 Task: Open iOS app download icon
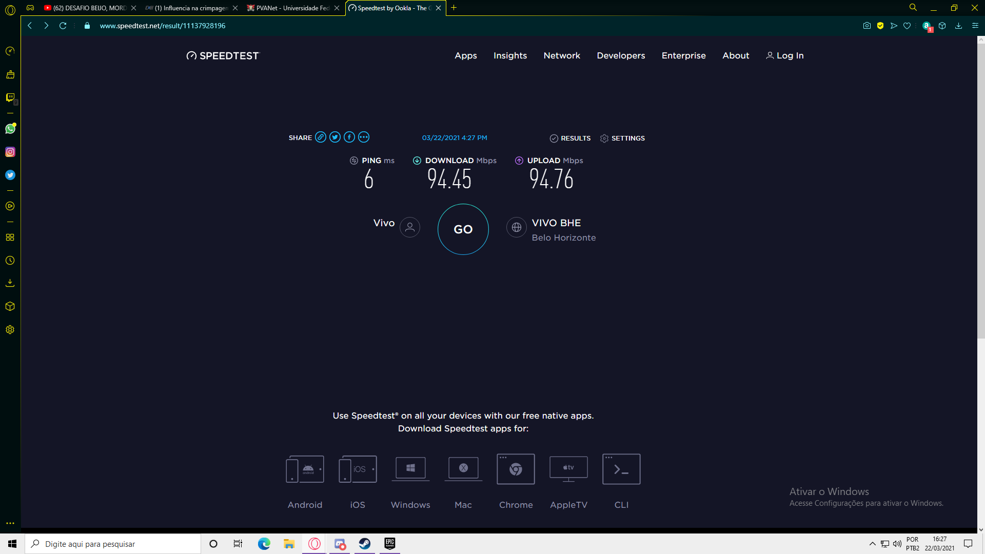pos(358,469)
